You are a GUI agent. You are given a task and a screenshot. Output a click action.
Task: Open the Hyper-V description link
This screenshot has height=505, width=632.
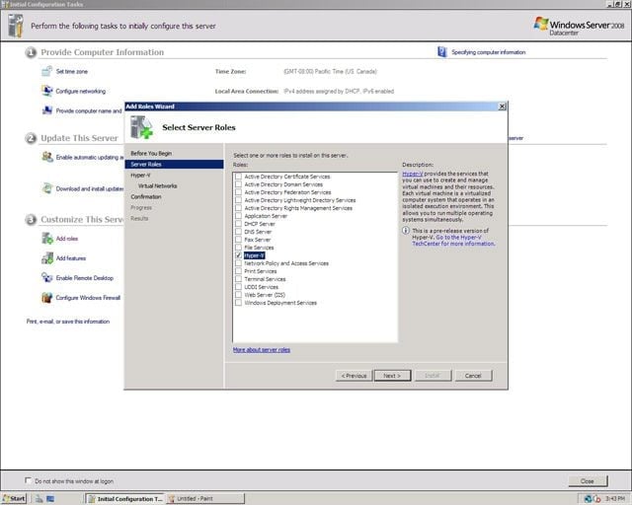click(413, 174)
